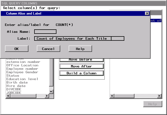The height and width of the screenshot is (115, 167).
Task: Select 'extension number' in the column list
Action: (23, 62)
